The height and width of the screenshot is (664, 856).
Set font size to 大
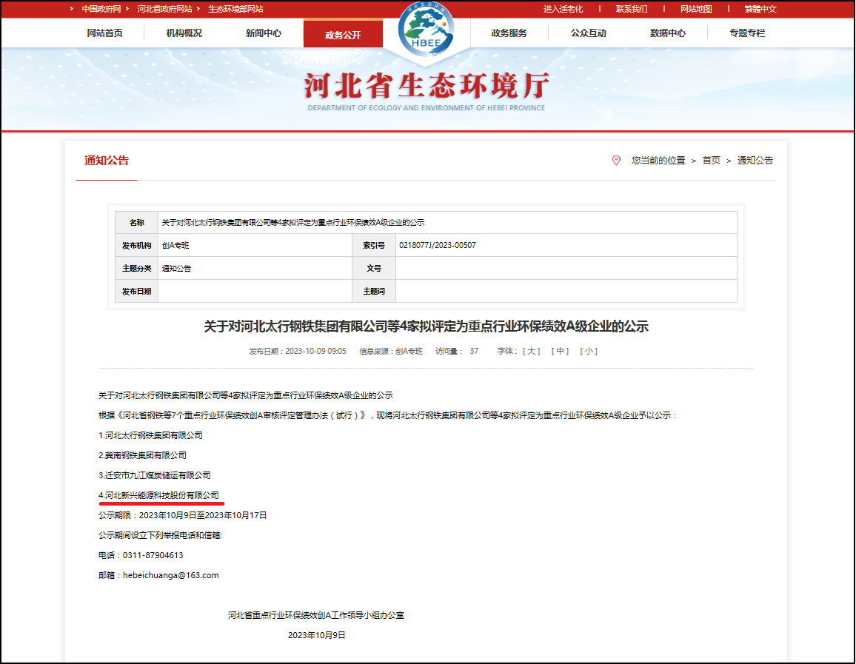tap(531, 352)
